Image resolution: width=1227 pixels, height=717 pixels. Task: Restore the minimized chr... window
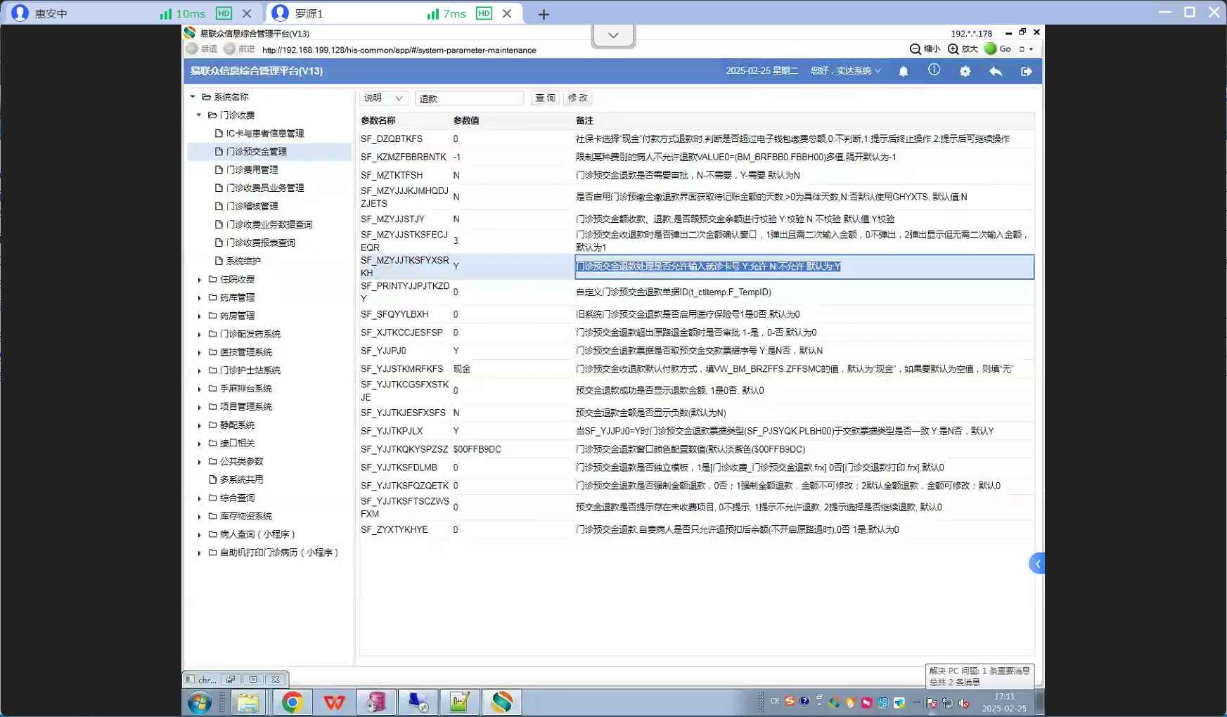231,680
